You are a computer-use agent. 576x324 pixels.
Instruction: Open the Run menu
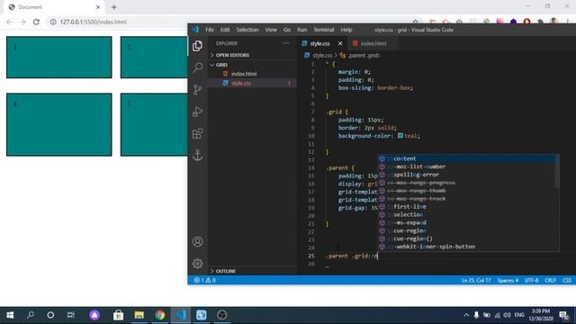(302, 30)
